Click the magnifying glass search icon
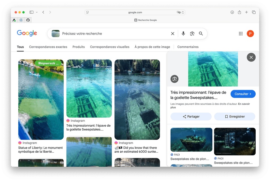 [x=201, y=34]
